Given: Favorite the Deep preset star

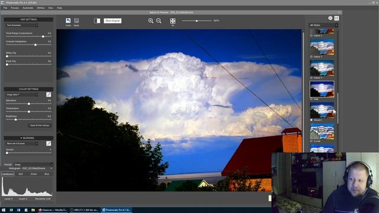Looking at the screenshot, I should tap(311, 99).
